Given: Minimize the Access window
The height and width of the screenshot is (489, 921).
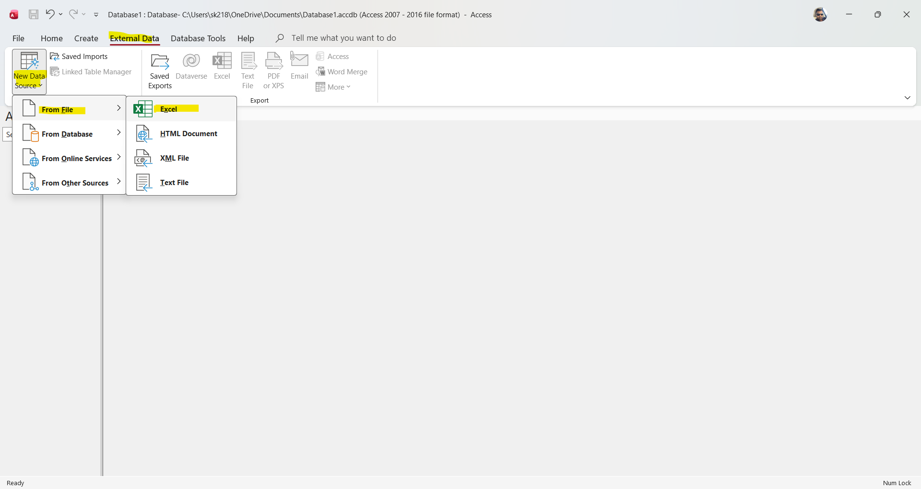Looking at the screenshot, I should [849, 14].
